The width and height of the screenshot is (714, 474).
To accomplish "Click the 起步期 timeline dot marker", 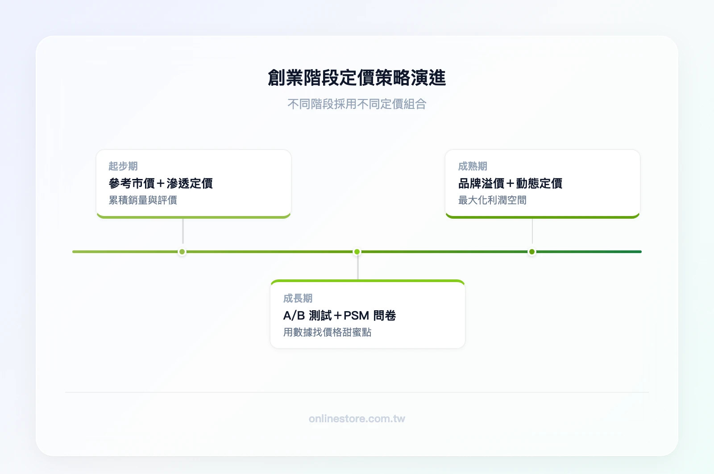I will click(x=182, y=251).
